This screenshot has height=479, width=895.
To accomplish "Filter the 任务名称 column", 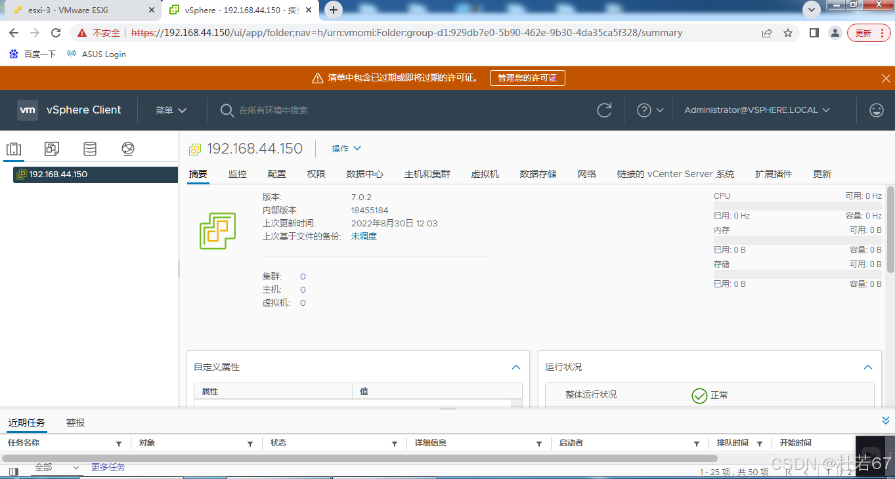I will (119, 444).
